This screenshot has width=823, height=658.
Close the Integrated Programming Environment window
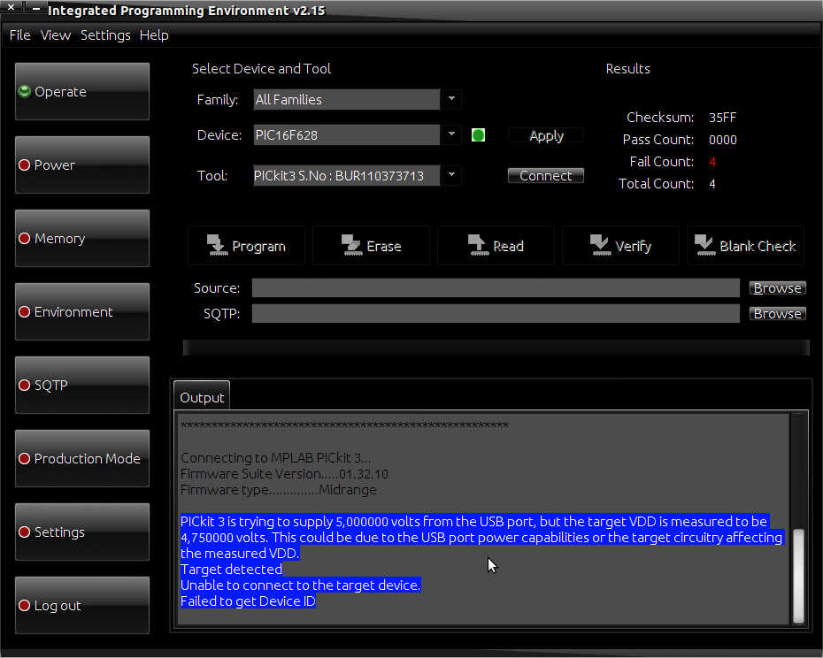11,7
